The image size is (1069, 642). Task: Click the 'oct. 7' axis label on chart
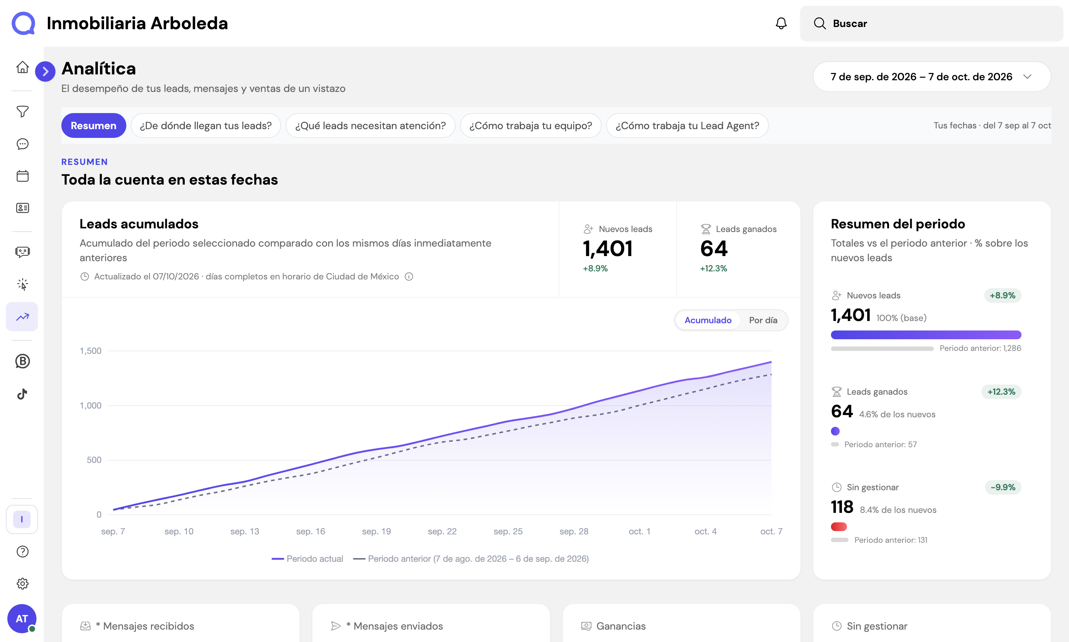coord(771,532)
